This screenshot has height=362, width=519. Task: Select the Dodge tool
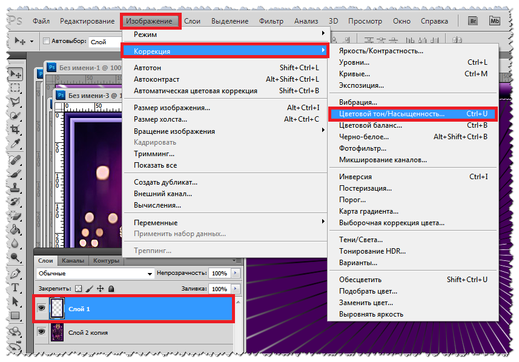pyautogui.click(x=15, y=257)
